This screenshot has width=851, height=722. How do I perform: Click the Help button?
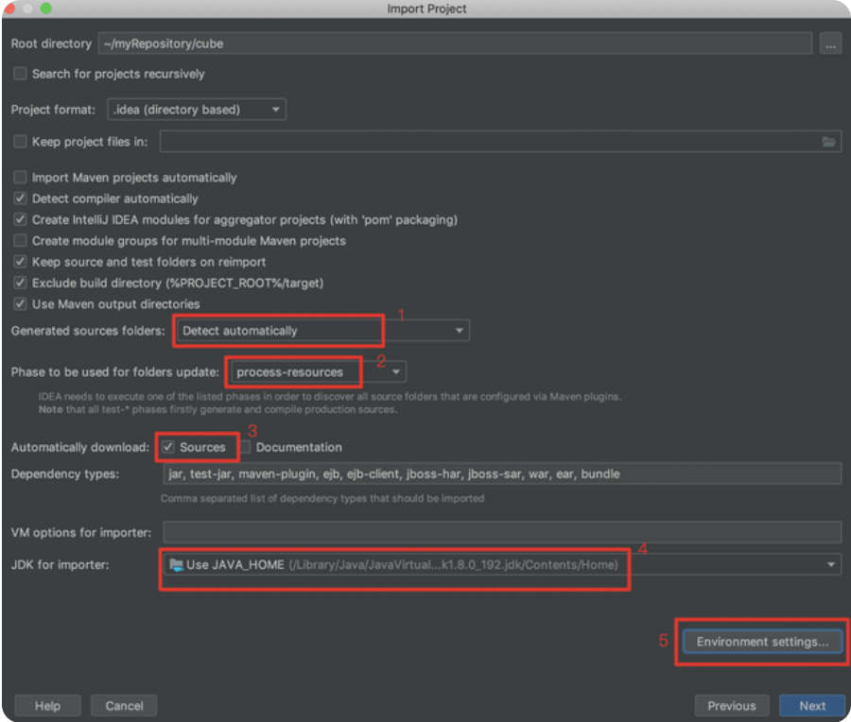coord(48,706)
